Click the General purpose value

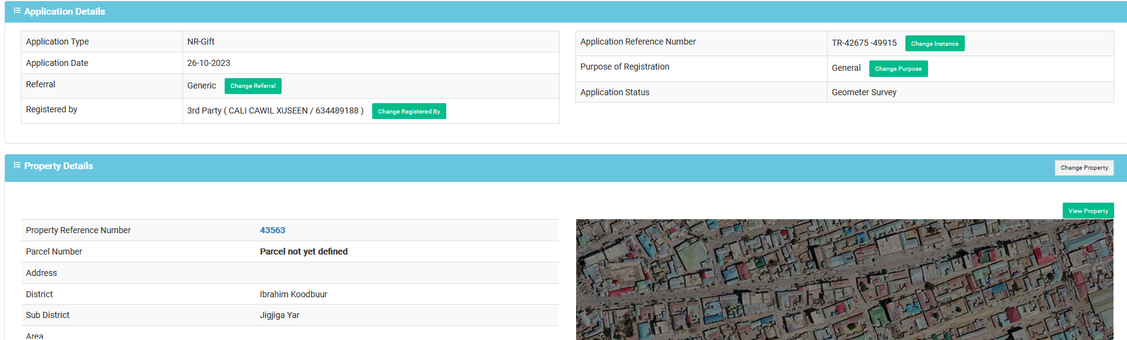point(846,68)
